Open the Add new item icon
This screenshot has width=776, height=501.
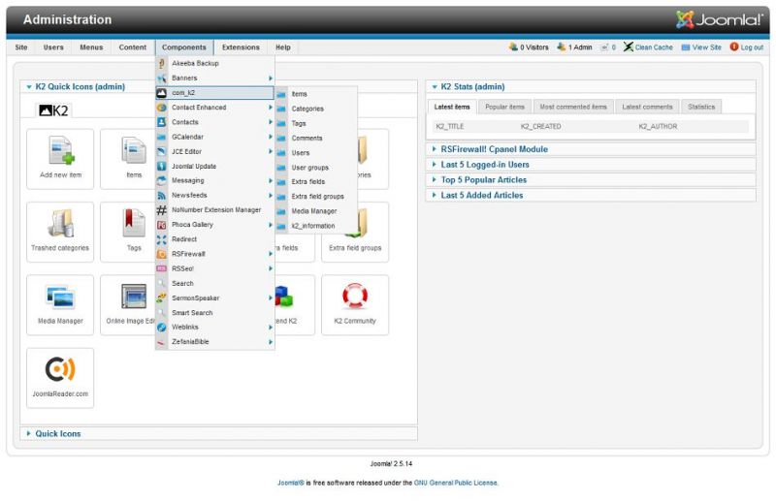click(x=60, y=159)
